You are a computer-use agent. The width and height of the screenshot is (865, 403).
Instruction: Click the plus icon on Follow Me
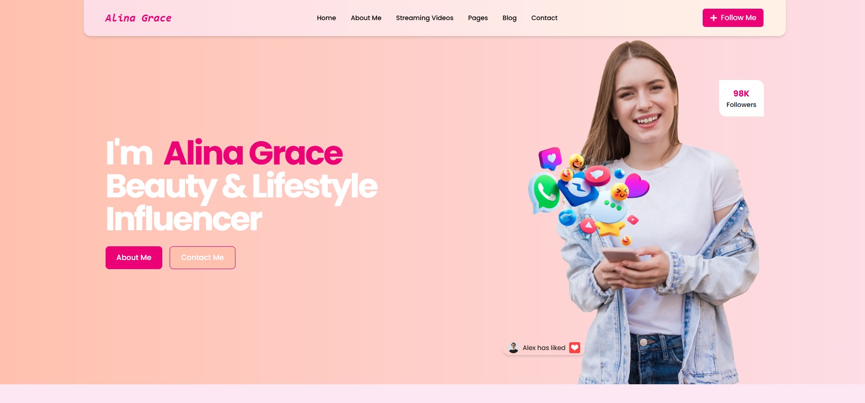click(x=713, y=18)
